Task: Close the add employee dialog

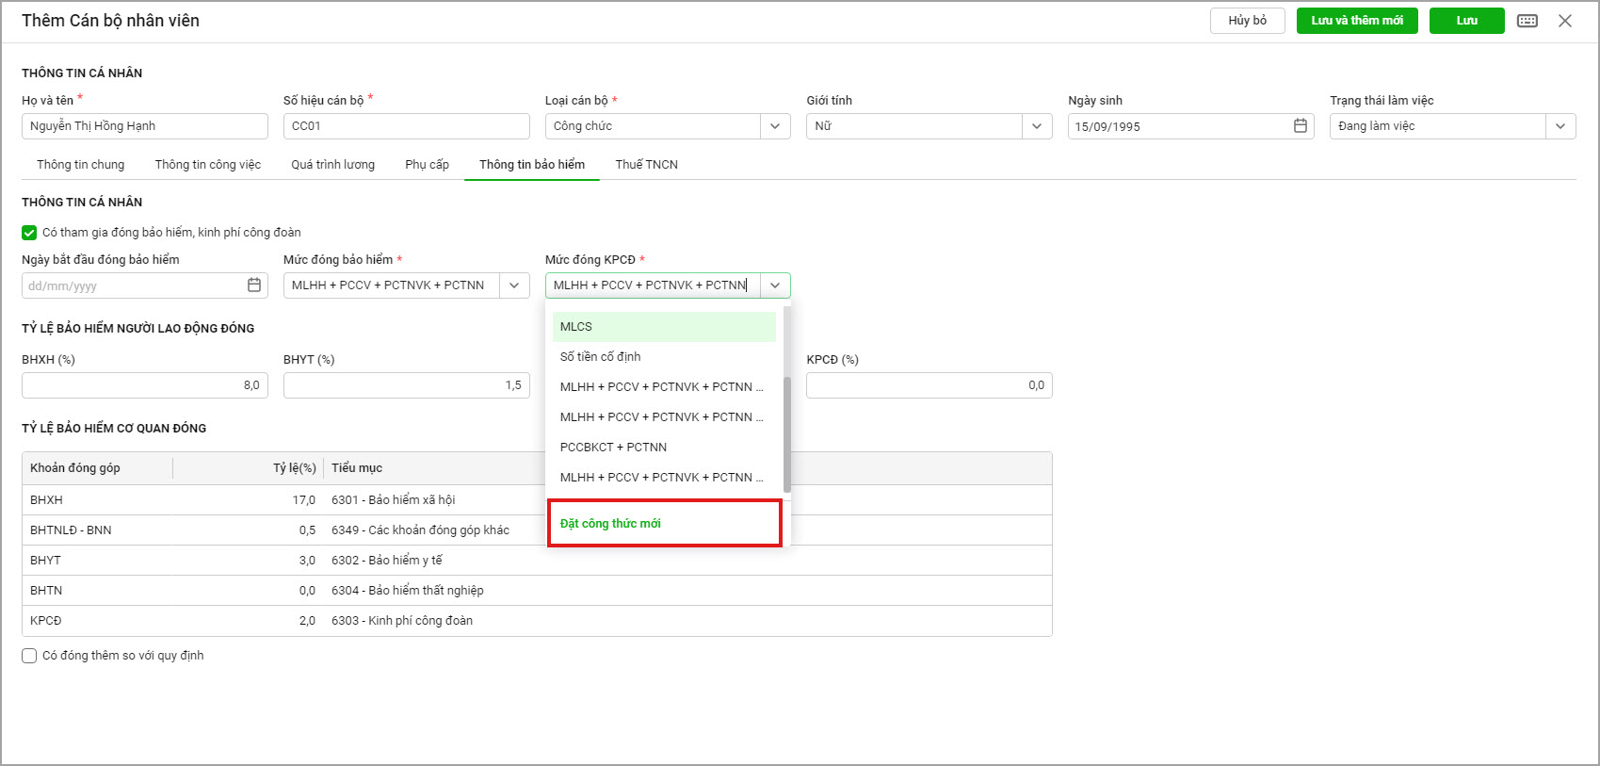Action: point(1565,21)
